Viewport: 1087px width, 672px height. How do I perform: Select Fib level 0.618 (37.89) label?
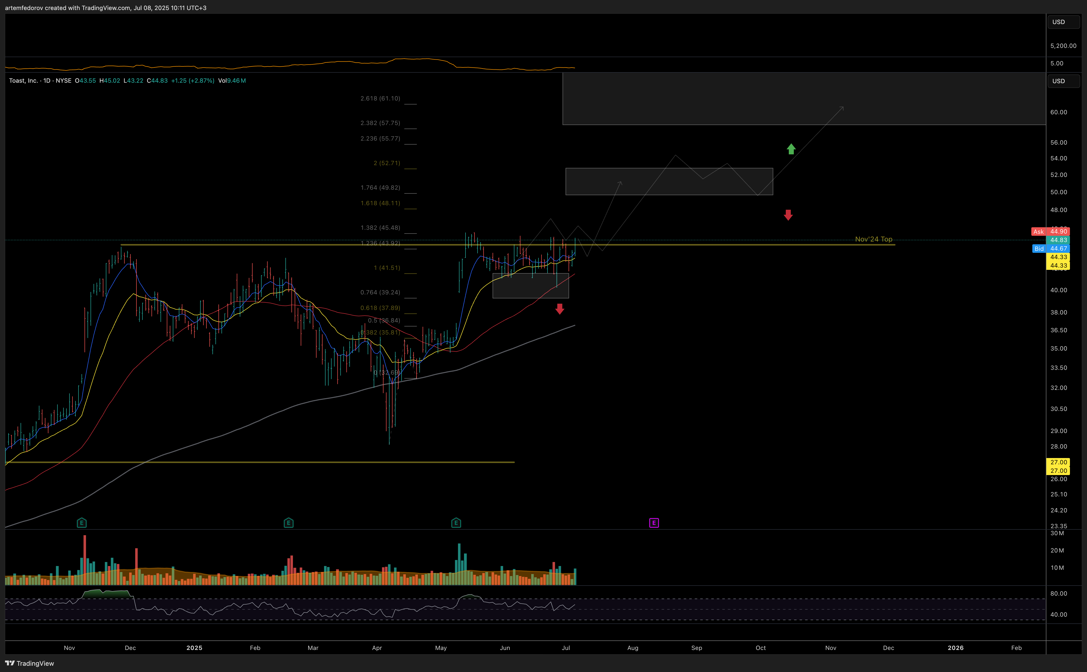coord(380,307)
